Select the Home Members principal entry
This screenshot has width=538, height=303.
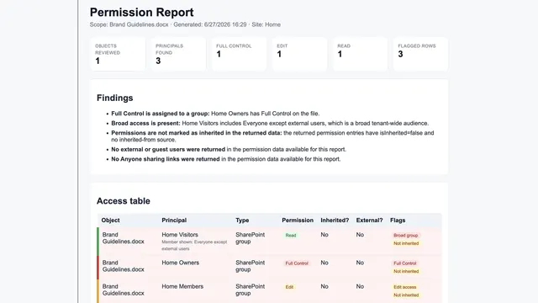pos(182,286)
